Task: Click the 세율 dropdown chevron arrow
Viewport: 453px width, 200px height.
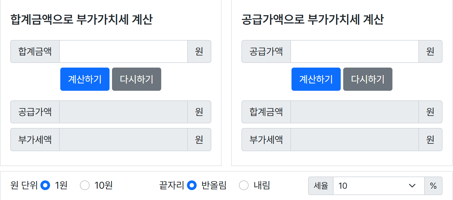Action: click(412, 186)
